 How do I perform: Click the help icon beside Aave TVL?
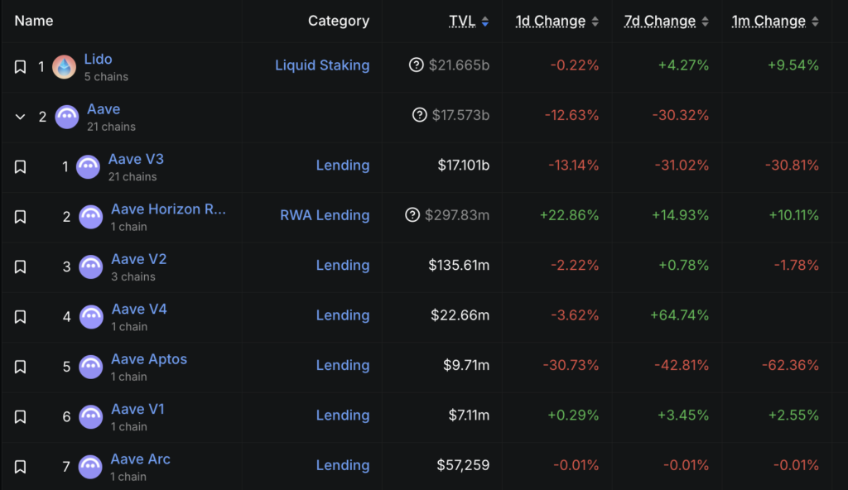[x=420, y=115]
